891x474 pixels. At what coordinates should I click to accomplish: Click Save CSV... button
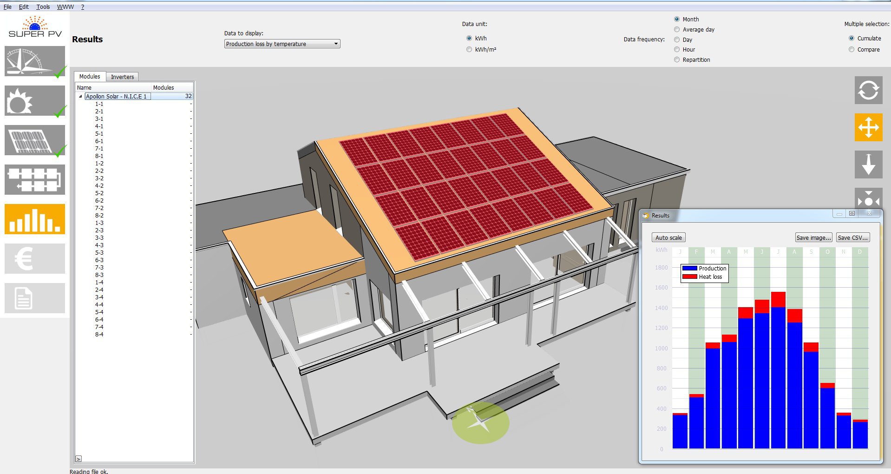[852, 238]
